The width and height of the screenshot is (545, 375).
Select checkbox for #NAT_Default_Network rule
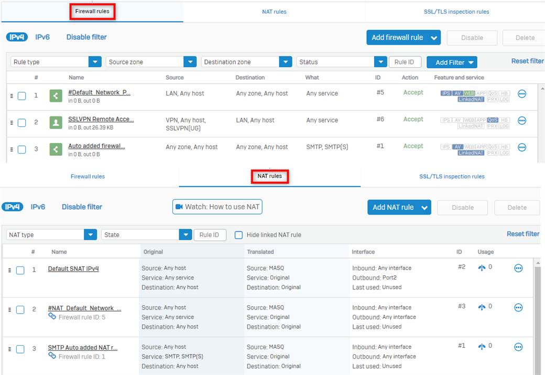20,309
